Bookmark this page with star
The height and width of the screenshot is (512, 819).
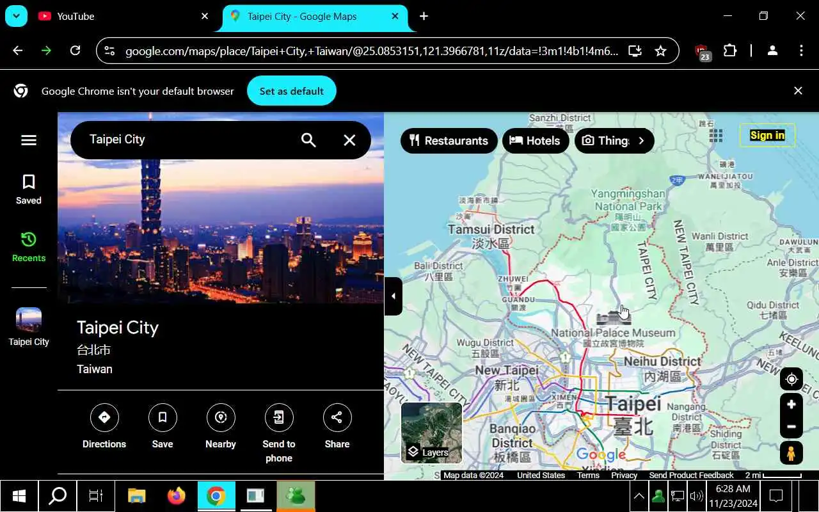coord(661,51)
